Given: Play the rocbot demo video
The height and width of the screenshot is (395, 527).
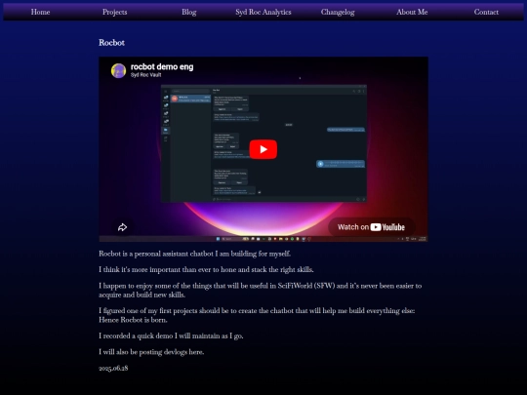Looking at the screenshot, I should coord(263,149).
